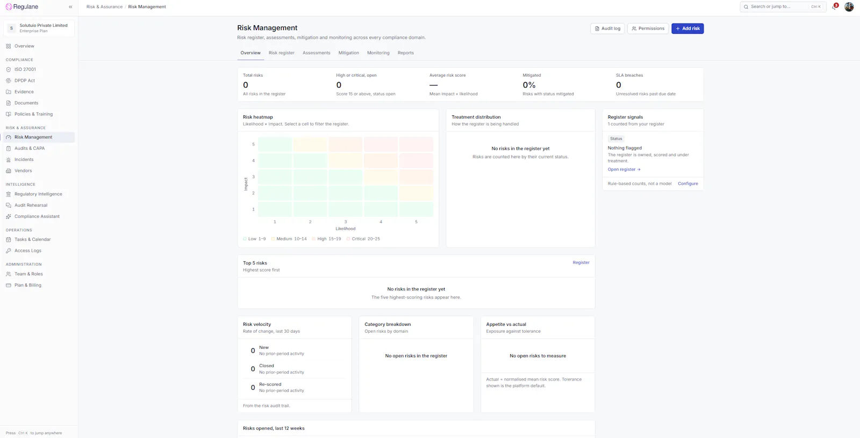Click the Team & Roles people icon
860x438 pixels.
[9, 274]
